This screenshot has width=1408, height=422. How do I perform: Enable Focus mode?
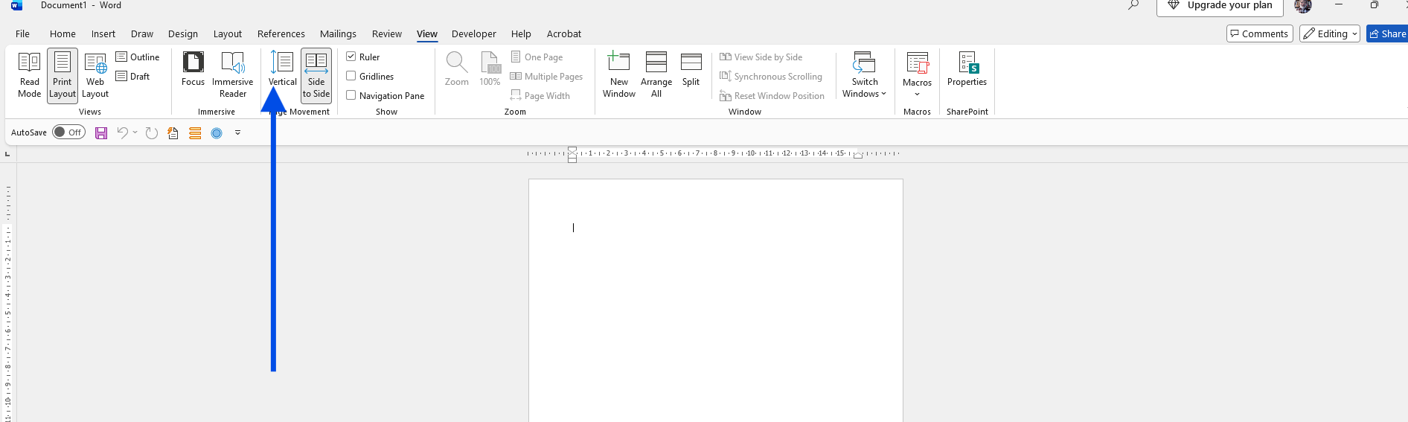pos(193,69)
